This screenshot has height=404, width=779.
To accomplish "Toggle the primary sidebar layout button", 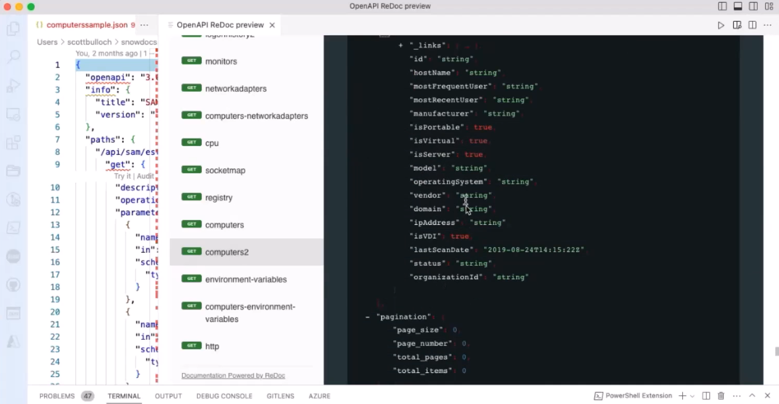I will click(x=723, y=6).
